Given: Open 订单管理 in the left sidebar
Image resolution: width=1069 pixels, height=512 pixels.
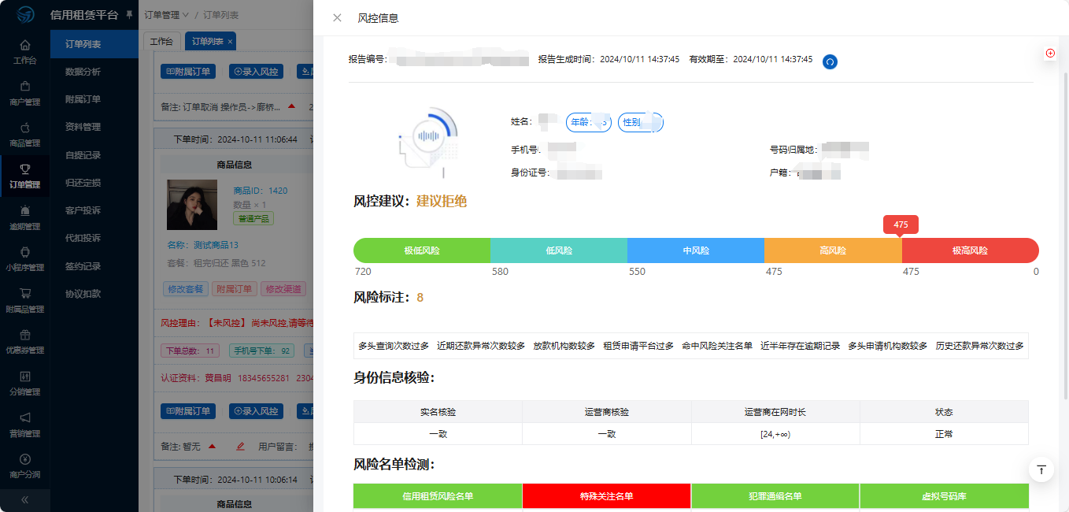Looking at the screenshot, I should point(25,176).
